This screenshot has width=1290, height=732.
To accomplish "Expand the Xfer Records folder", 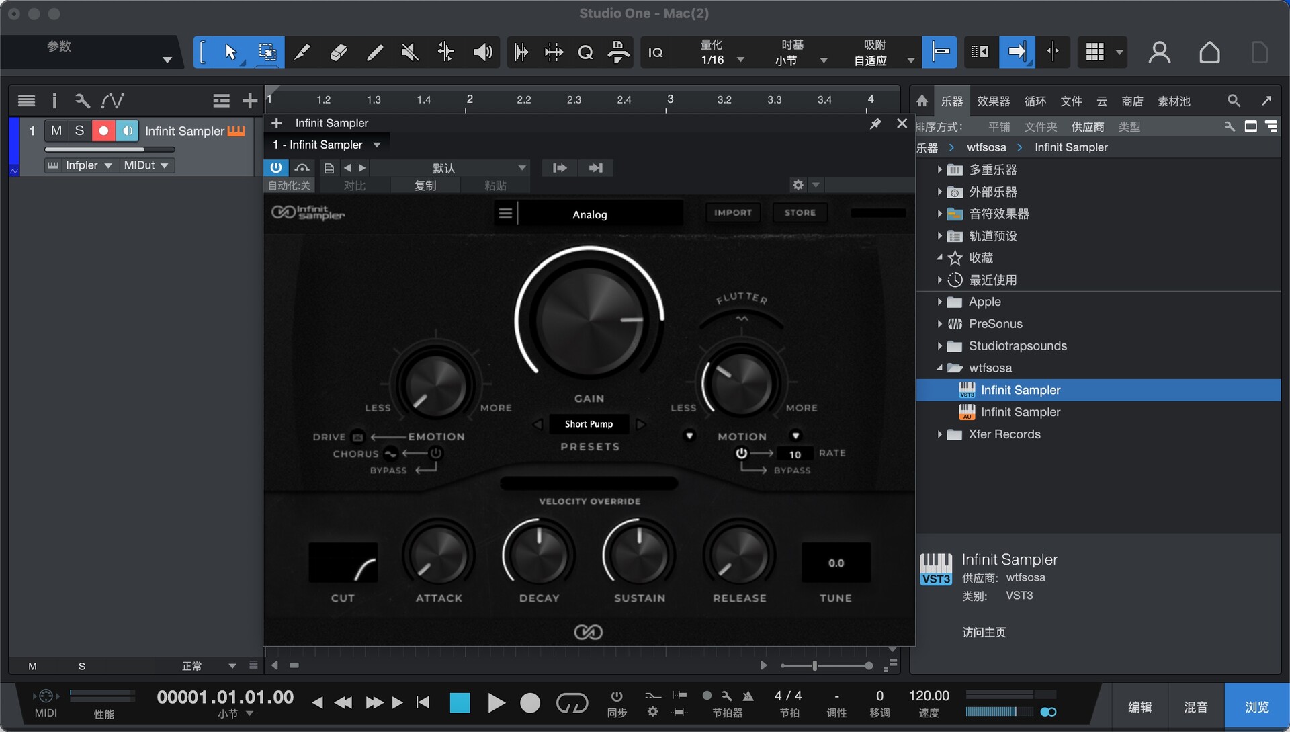I will [x=939, y=434].
